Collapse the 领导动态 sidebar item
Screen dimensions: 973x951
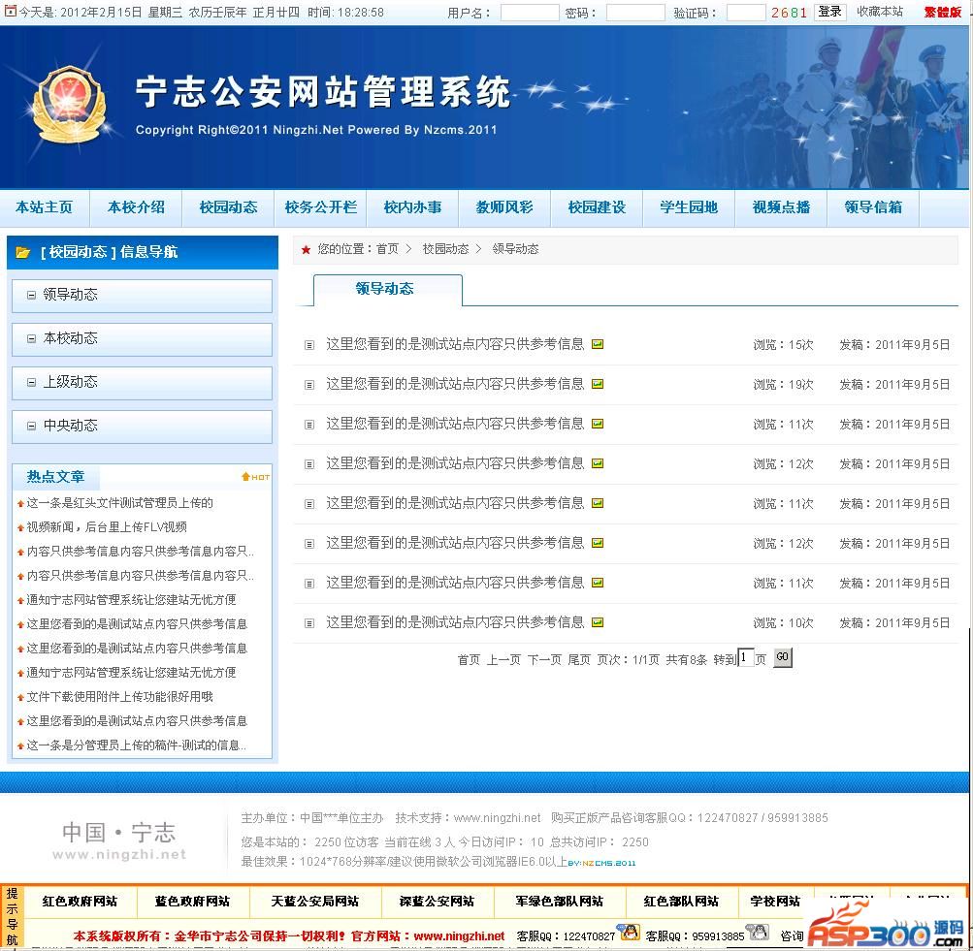[x=32, y=296]
